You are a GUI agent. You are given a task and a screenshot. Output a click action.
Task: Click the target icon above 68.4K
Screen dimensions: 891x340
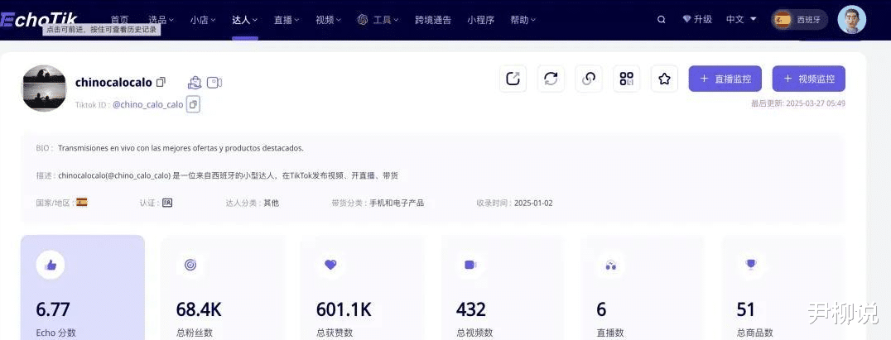click(190, 265)
